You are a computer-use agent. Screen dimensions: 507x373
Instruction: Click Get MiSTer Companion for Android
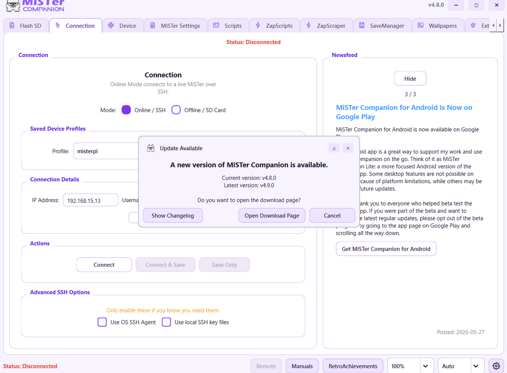pyautogui.click(x=386, y=249)
